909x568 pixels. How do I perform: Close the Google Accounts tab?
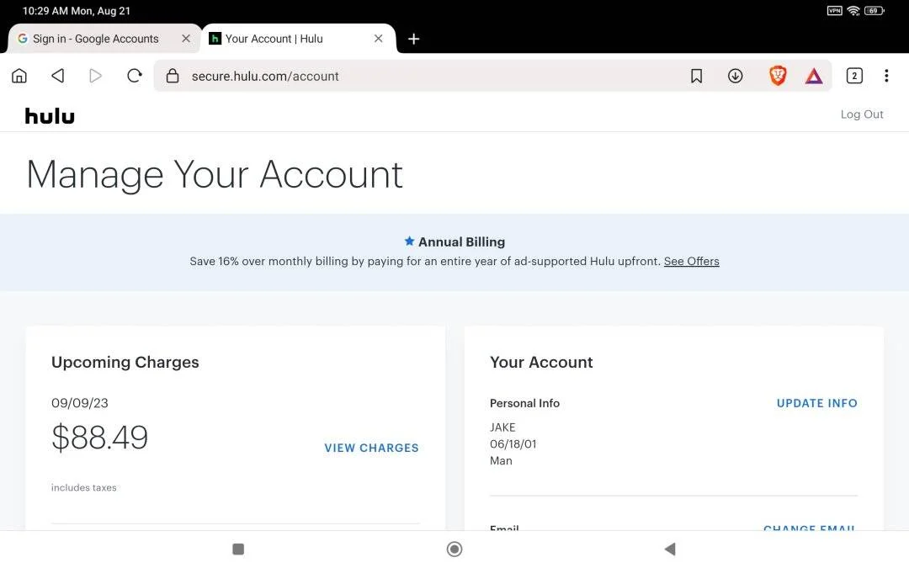point(186,39)
